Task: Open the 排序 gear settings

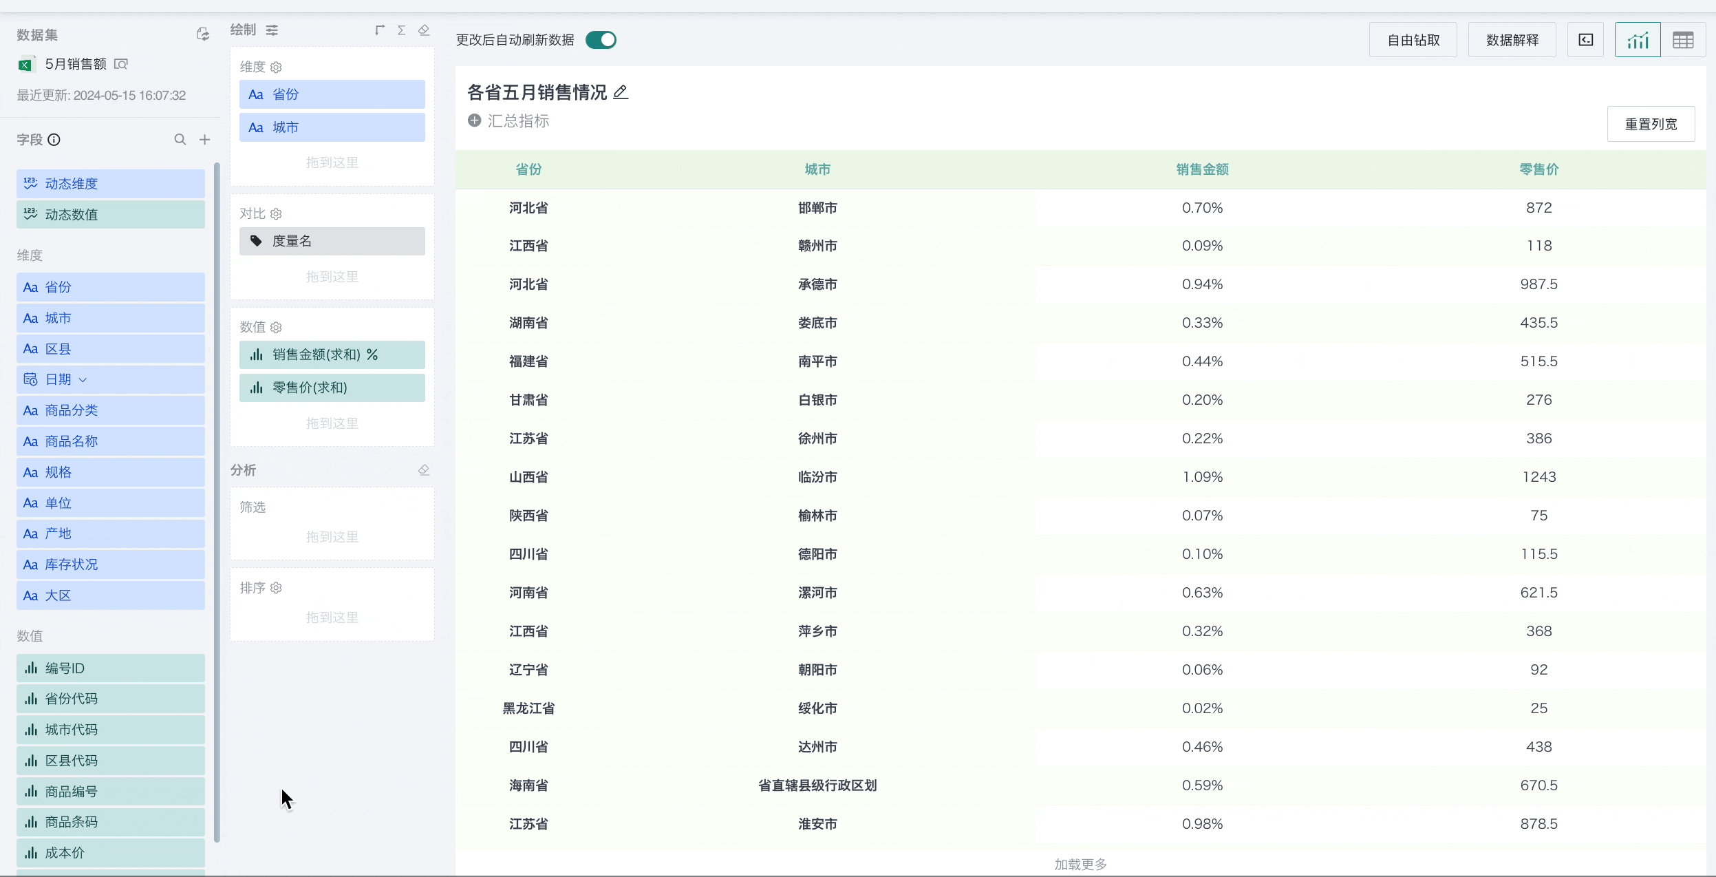Action: (276, 588)
